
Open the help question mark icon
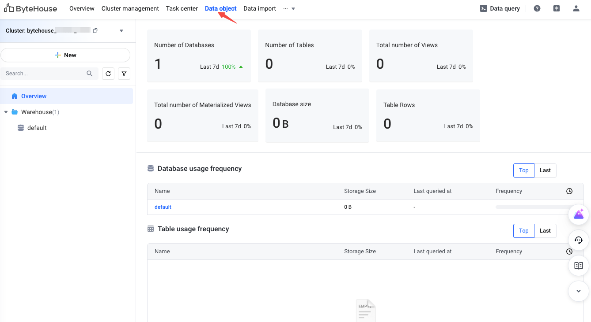click(x=537, y=8)
